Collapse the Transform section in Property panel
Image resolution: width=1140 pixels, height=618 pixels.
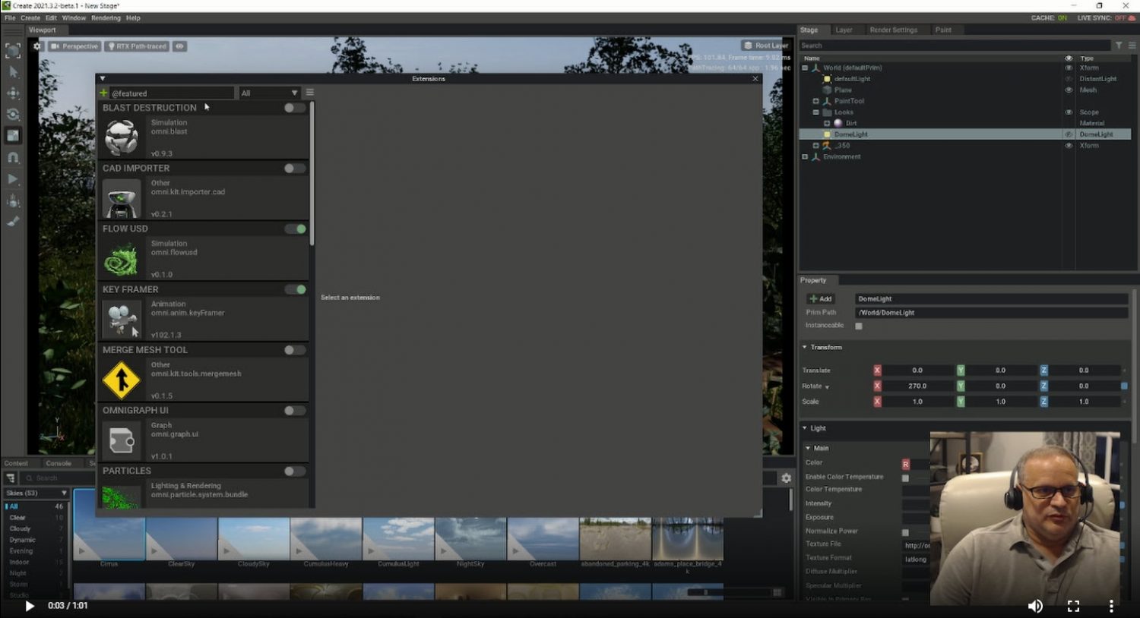805,347
